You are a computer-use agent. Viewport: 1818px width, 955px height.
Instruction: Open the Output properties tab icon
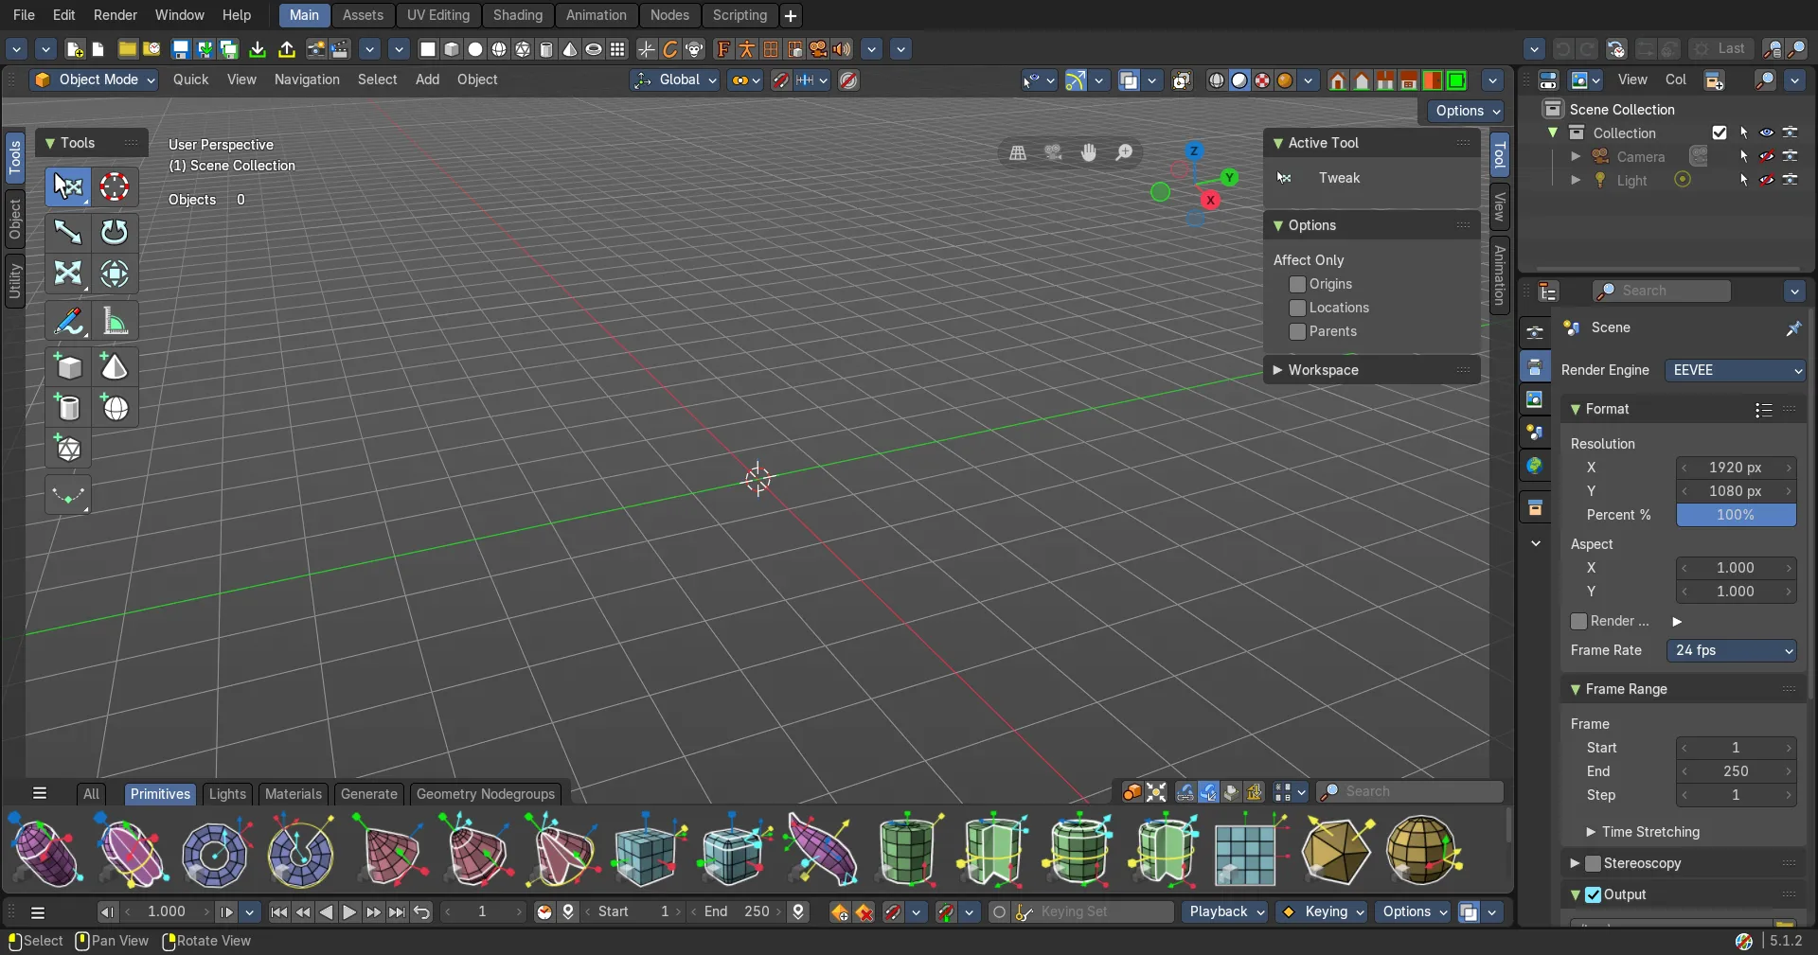point(1535,366)
